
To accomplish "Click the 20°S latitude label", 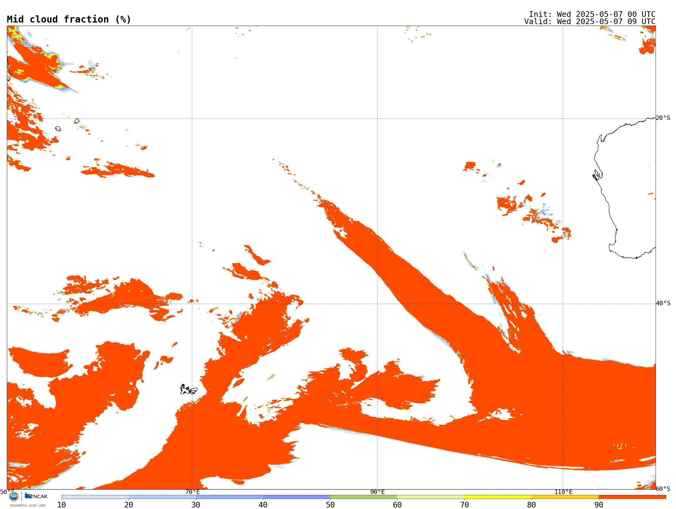I will [x=663, y=118].
